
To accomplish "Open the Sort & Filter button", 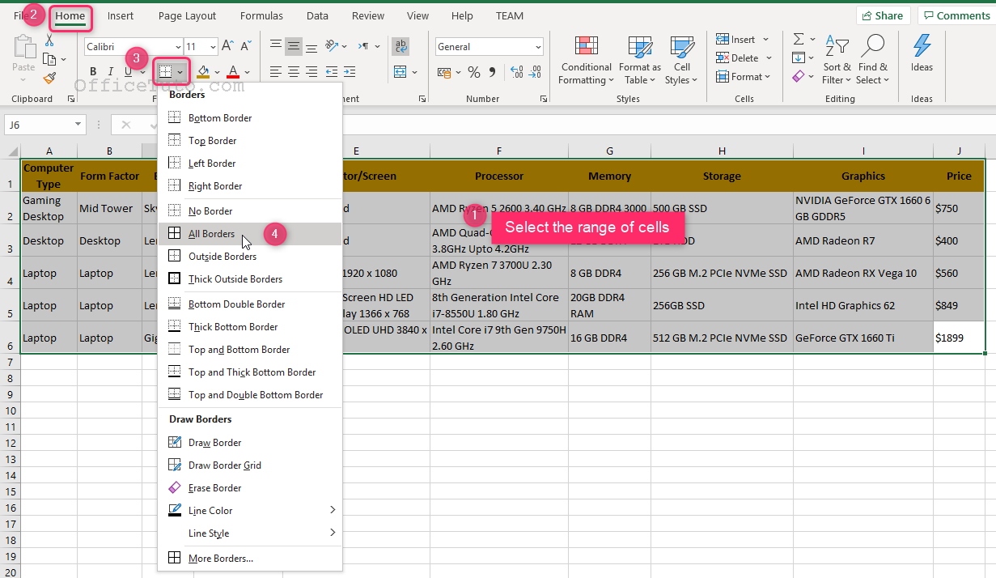I will click(837, 60).
